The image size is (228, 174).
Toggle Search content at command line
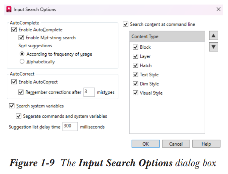126,24
